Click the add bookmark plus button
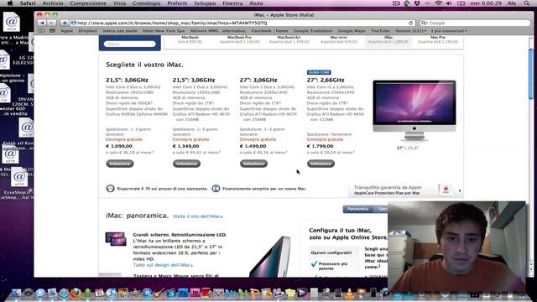 [65, 23]
